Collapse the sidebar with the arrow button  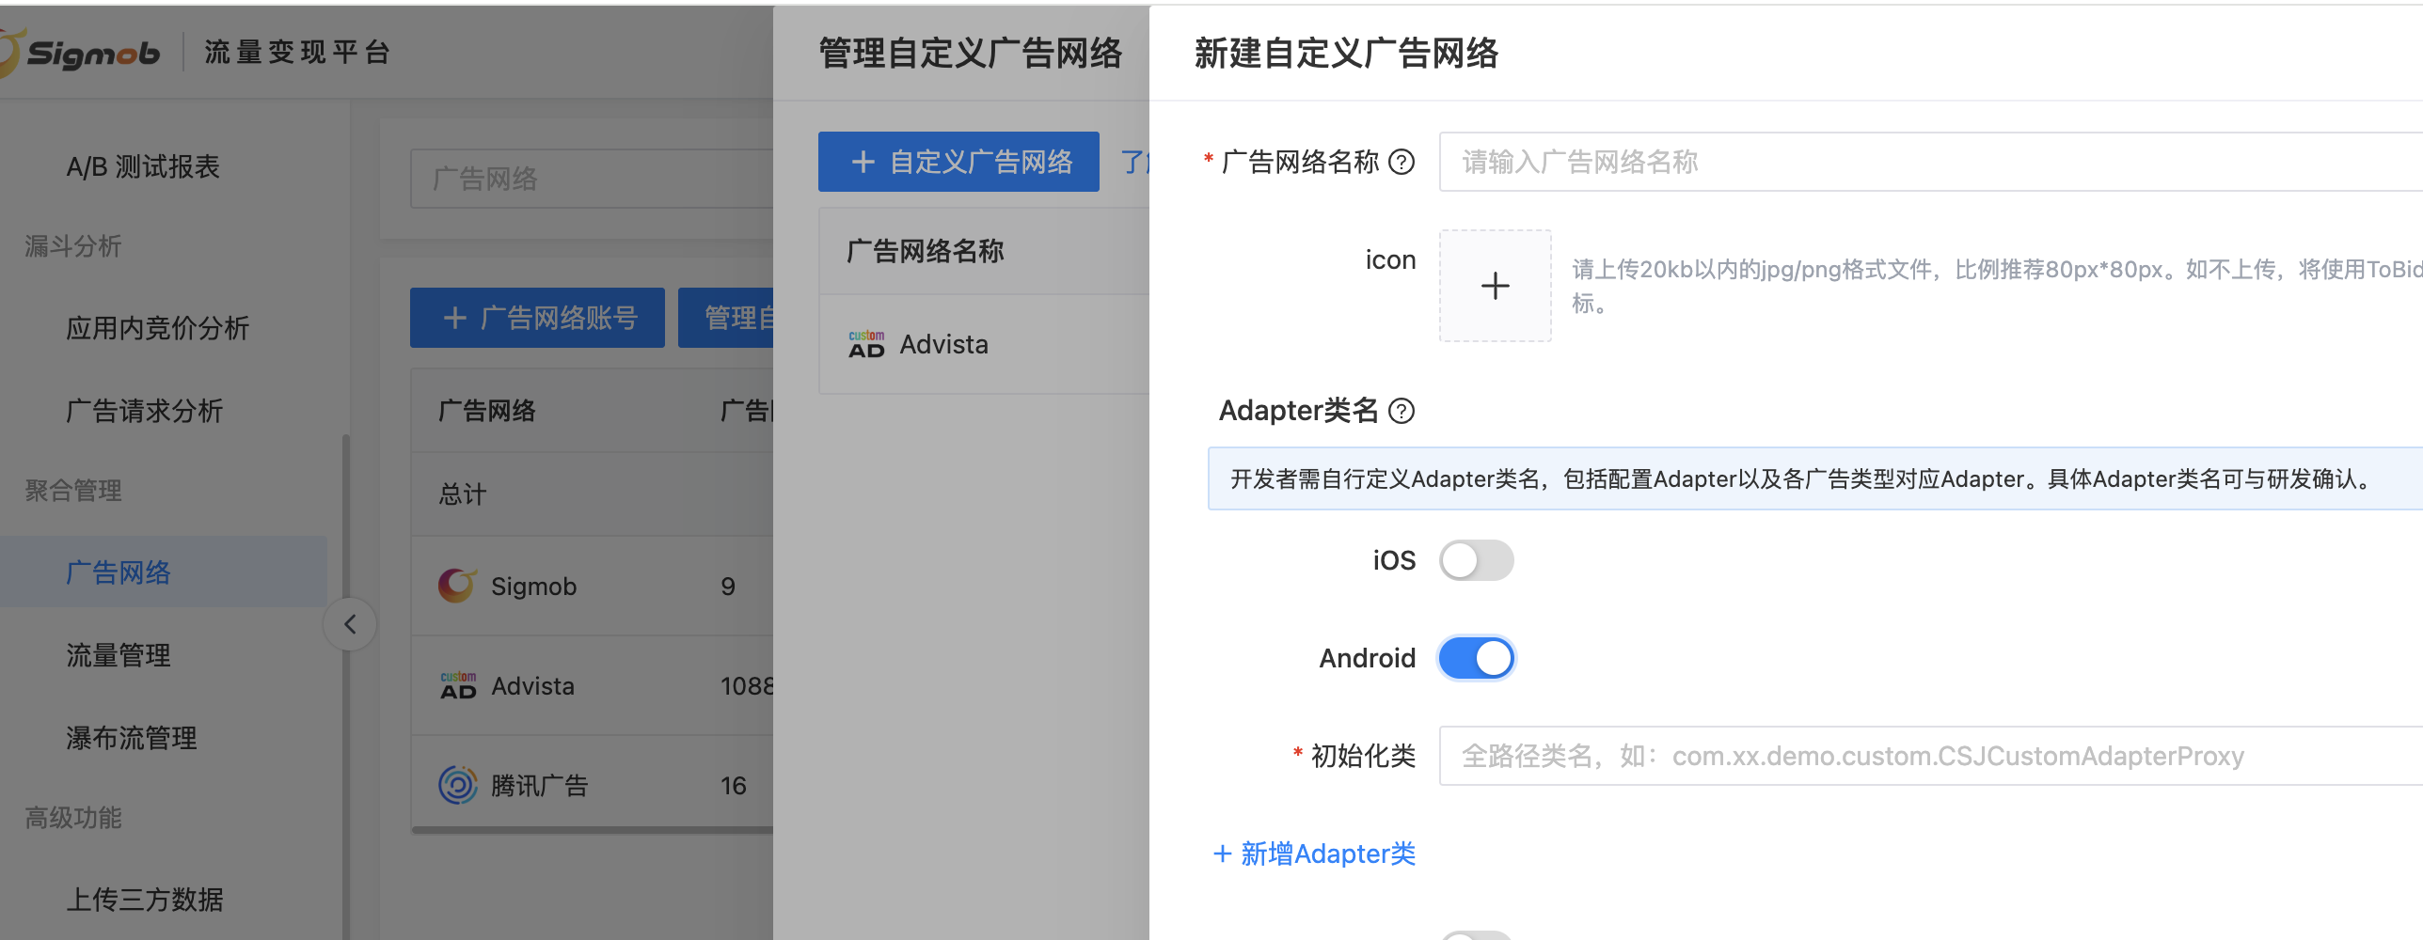350,624
